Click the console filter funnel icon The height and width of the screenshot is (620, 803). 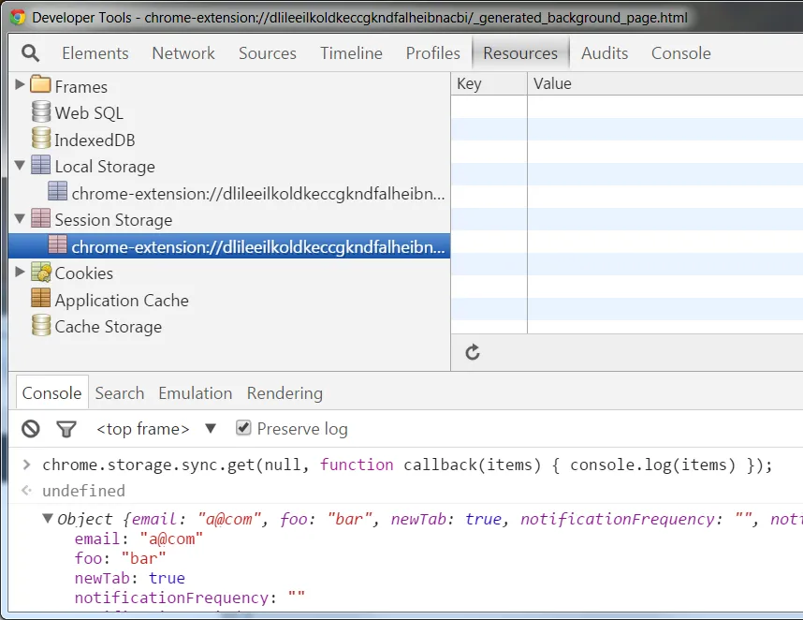(x=66, y=429)
